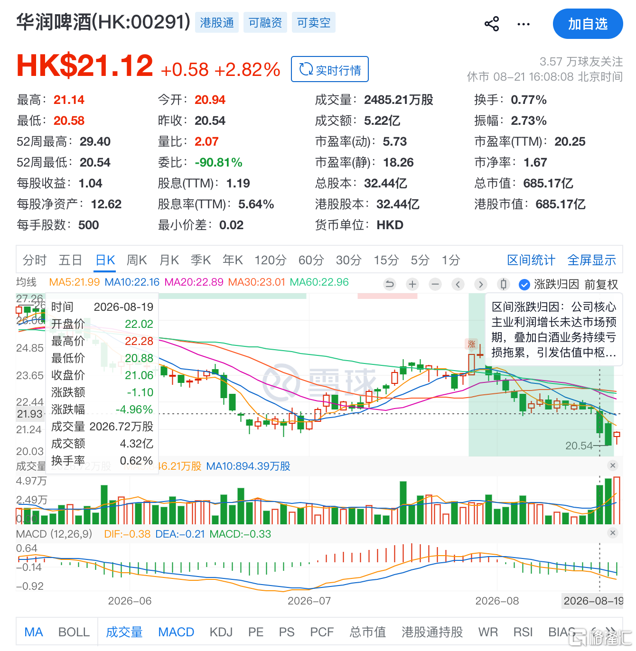Click the 可融资 tag
Image resolution: width=636 pixels, height=651 pixels.
(x=265, y=22)
